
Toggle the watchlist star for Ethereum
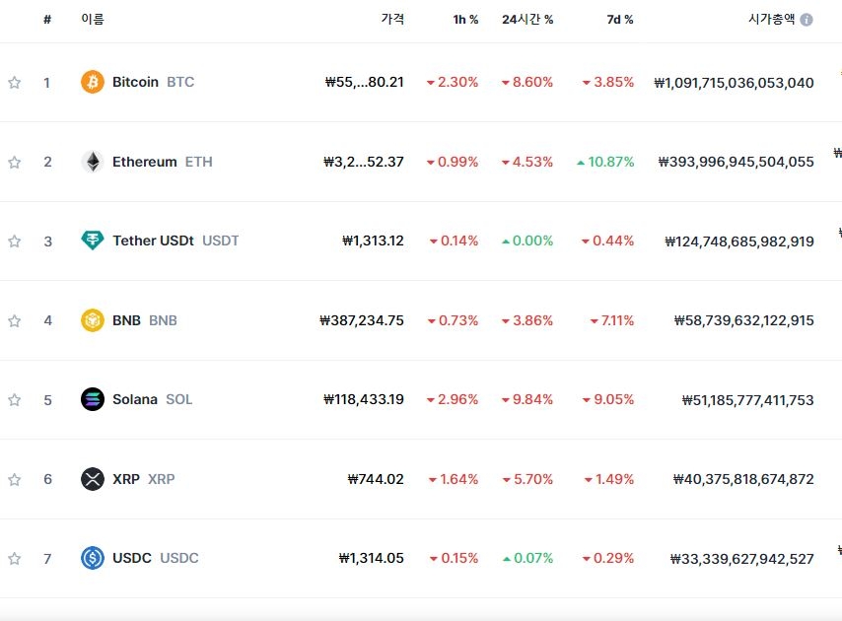pos(15,162)
